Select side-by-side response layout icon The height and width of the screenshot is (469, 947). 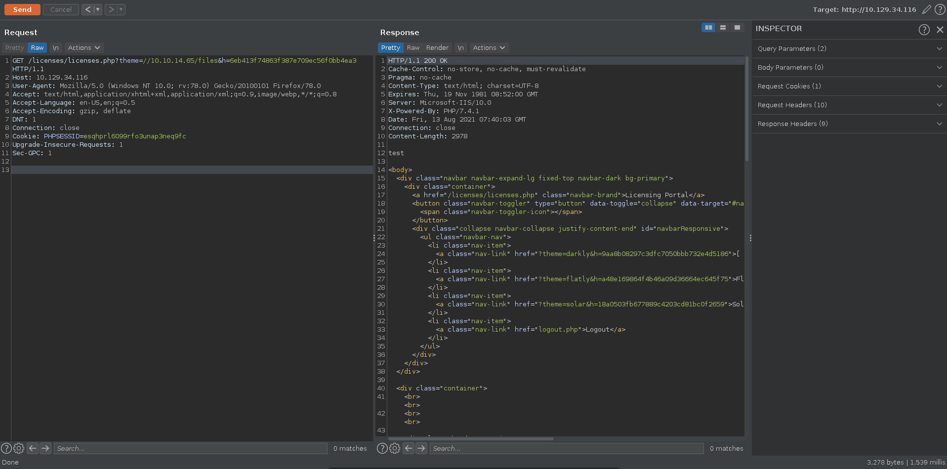pos(708,28)
